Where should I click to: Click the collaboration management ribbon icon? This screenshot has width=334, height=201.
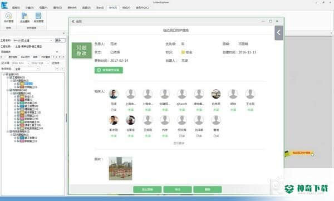click(x=8, y=17)
